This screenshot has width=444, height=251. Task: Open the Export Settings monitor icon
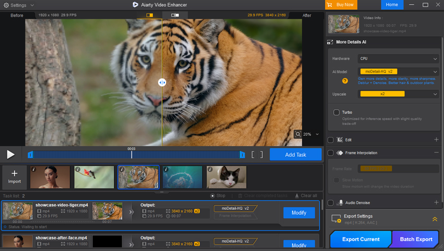(x=336, y=219)
